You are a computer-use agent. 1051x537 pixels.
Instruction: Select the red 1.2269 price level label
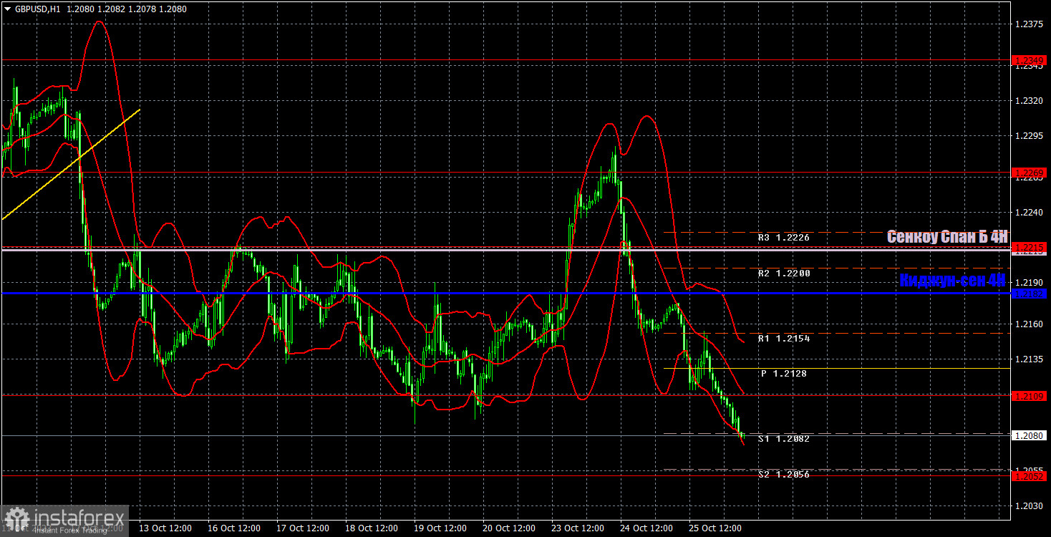[1030, 173]
